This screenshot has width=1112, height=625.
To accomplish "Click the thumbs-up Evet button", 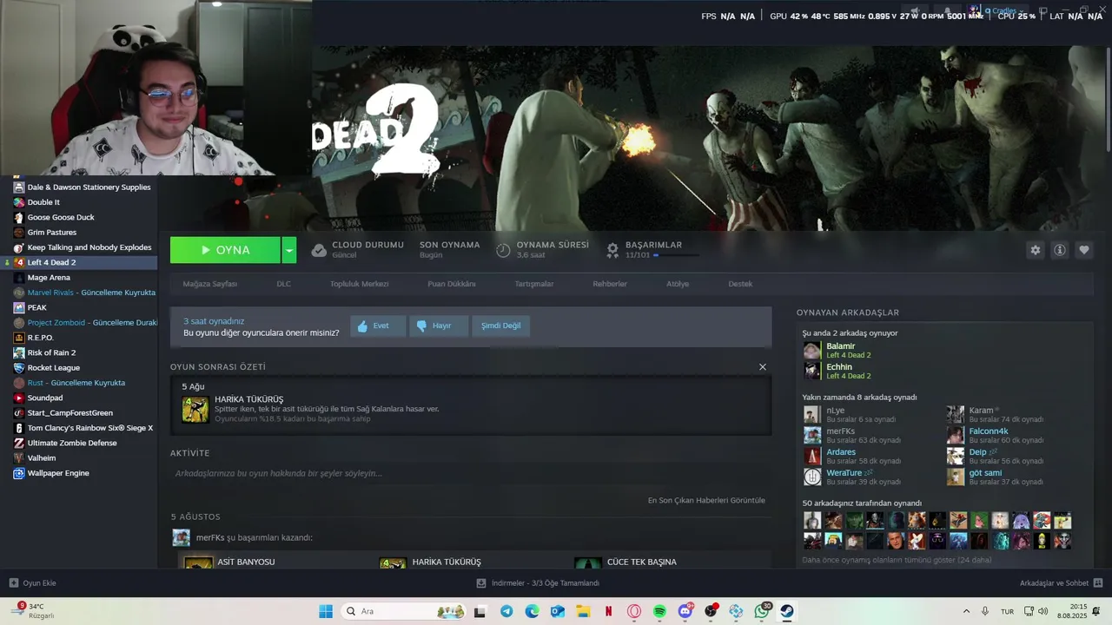I will [x=378, y=326].
